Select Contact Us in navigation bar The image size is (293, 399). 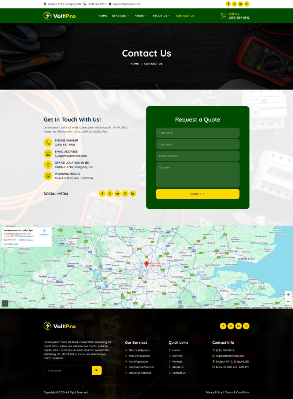pyautogui.click(x=185, y=16)
